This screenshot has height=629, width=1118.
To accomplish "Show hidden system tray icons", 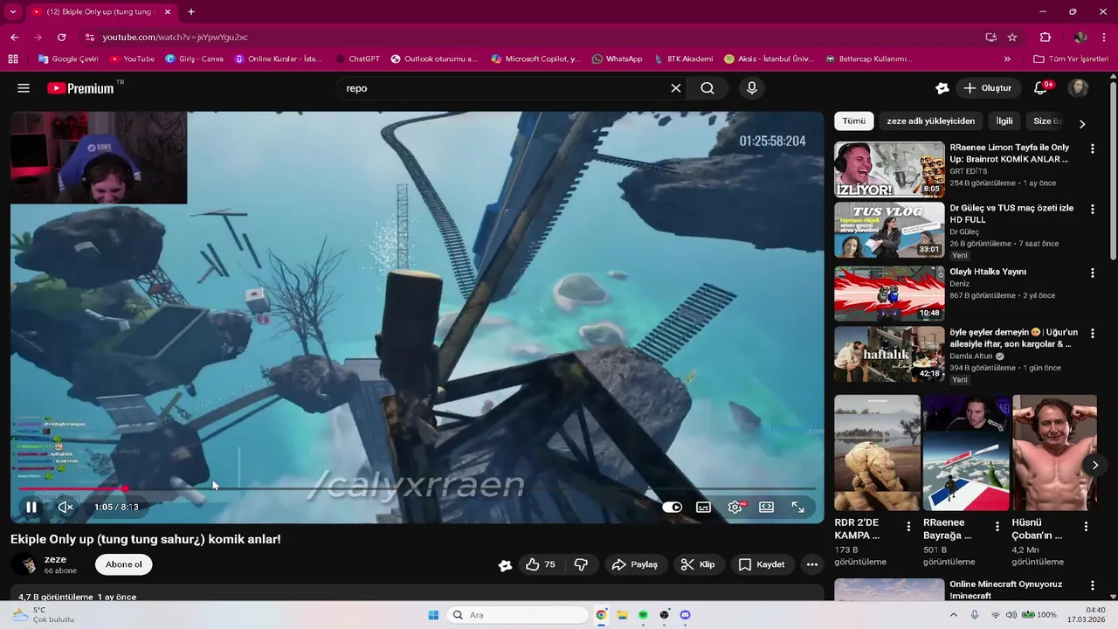I will coord(953,615).
